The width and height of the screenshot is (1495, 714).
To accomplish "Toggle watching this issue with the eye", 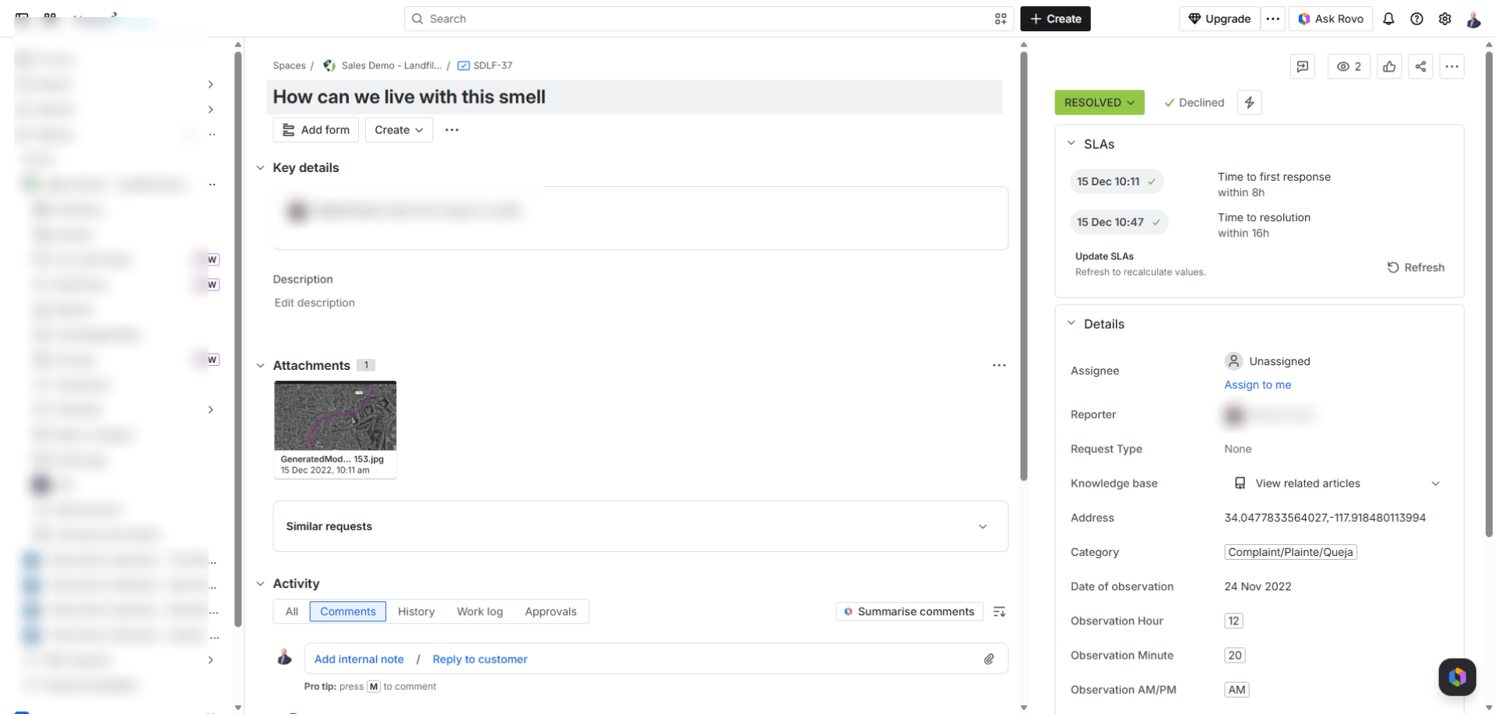I will point(1349,66).
